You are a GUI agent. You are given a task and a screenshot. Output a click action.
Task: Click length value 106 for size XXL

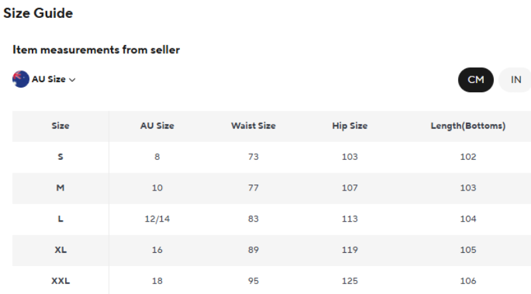[468, 281]
